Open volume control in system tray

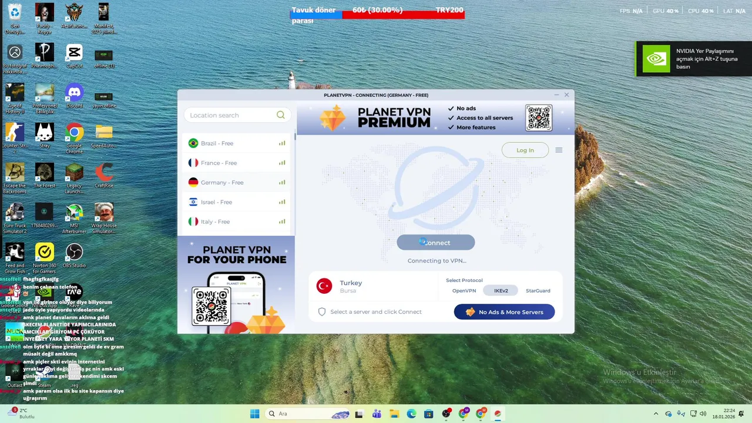[x=703, y=414]
